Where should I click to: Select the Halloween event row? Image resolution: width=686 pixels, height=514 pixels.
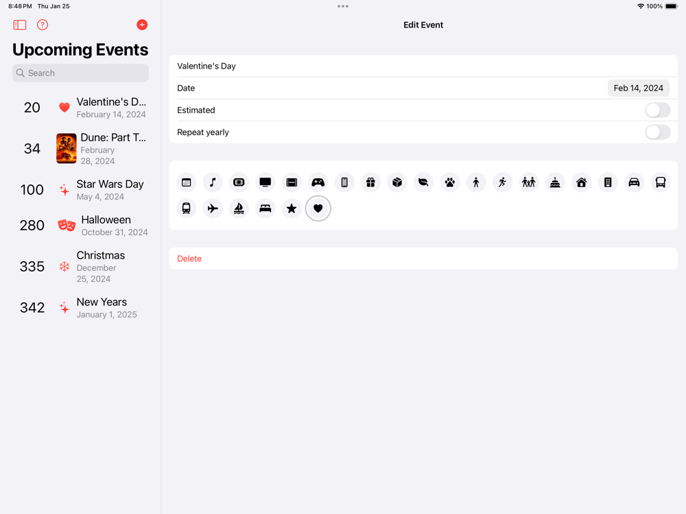pos(80,225)
